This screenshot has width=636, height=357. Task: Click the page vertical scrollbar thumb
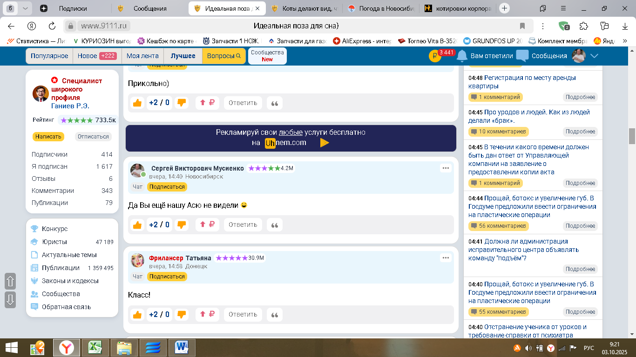point(632,136)
